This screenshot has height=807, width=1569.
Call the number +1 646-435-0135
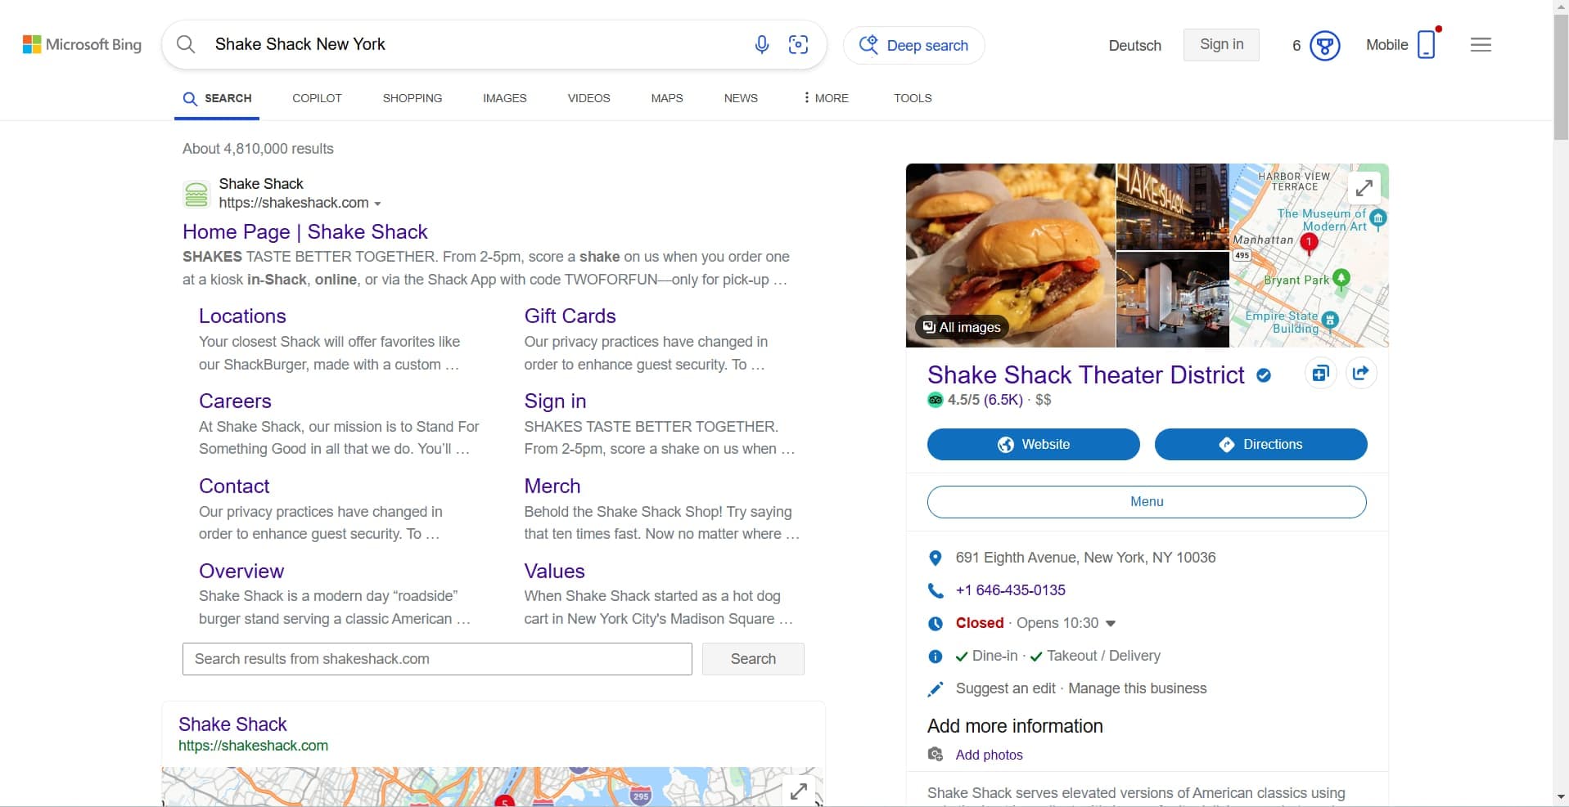[x=1011, y=590]
